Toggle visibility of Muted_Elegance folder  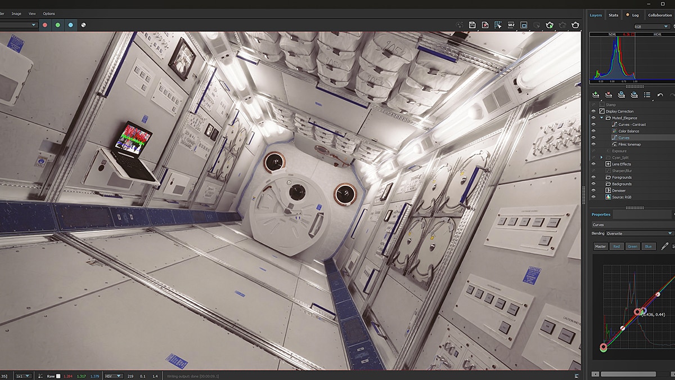[593, 118]
